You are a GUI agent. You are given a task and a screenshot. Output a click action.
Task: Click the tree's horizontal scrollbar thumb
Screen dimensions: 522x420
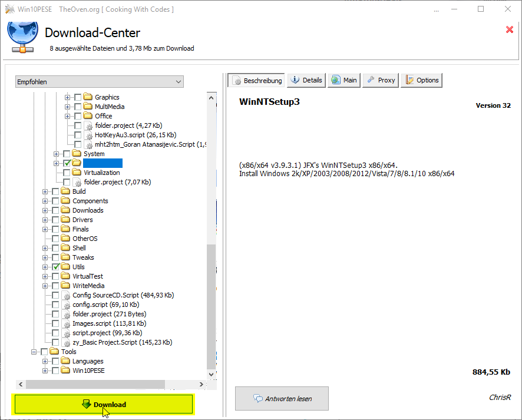click(94, 384)
